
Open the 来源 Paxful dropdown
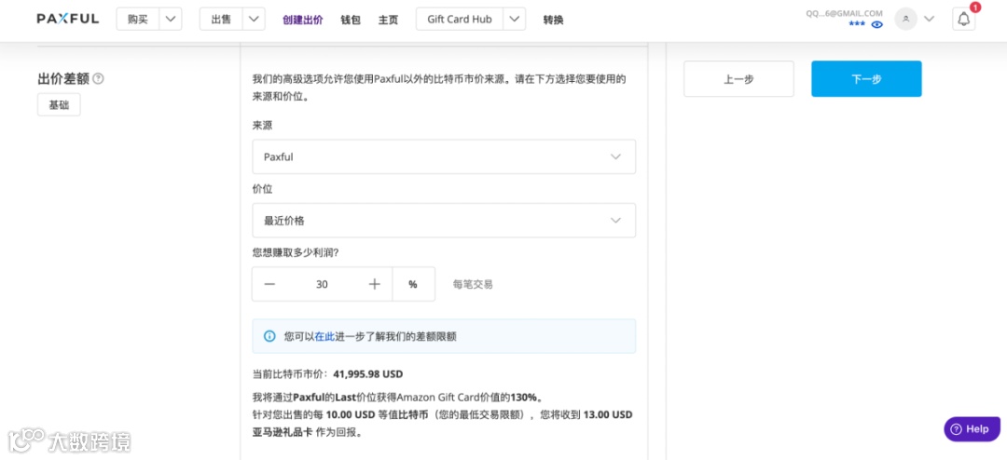[x=444, y=156]
